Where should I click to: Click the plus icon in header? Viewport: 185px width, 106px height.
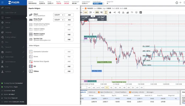[180, 2]
